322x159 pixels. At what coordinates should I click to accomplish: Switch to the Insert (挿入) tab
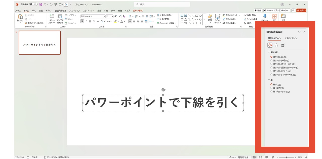(34, 11)
